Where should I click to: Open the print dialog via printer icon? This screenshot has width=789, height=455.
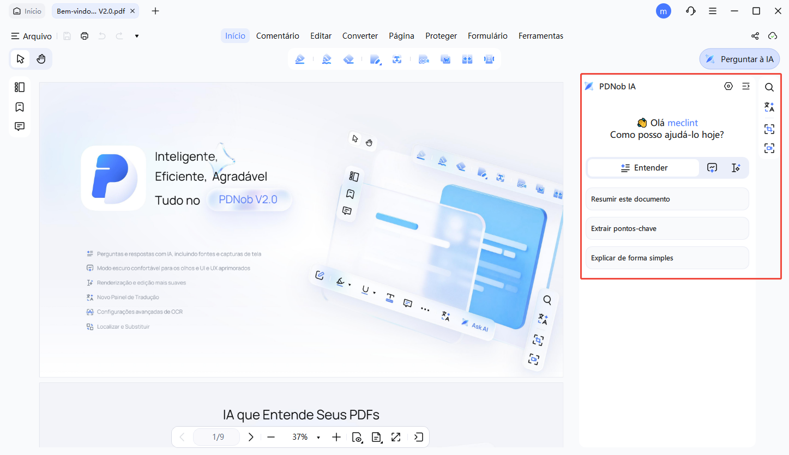click(x=84, y=35)
